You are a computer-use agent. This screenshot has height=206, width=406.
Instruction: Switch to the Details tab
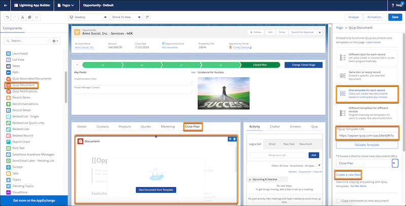tap(82, 127)
